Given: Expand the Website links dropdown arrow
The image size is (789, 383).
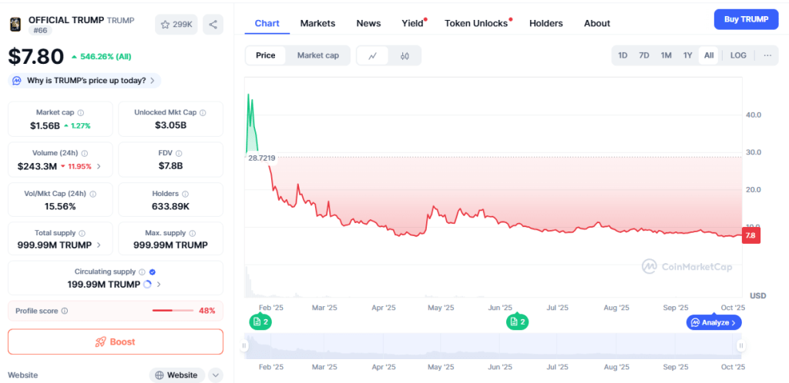Looking at the screenshot, I should [x=216, y=375].
